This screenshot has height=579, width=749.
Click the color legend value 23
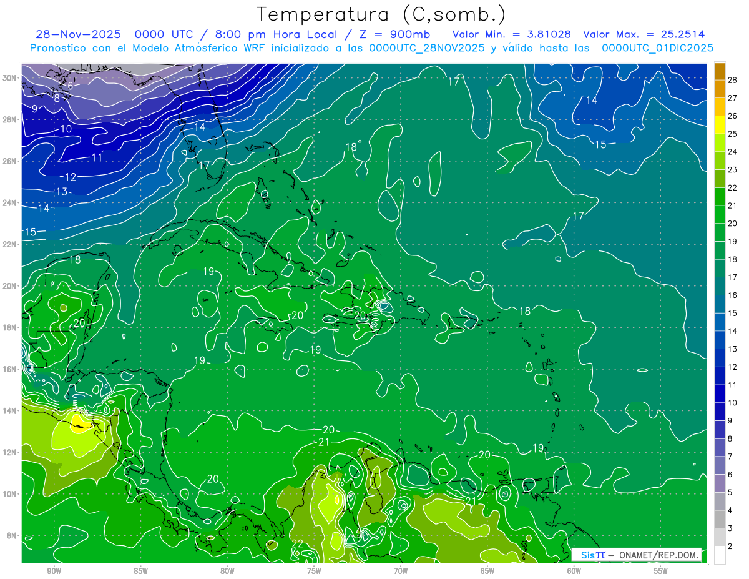click(733, 170)
